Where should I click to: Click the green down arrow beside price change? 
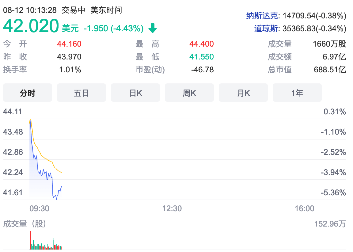(152, 29)
